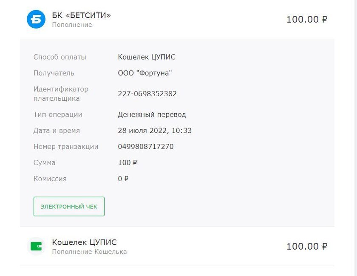Screen dimensions: 357x276
Task: Click the Пополнение subtitle under Betcity
Action: point(72,25)
